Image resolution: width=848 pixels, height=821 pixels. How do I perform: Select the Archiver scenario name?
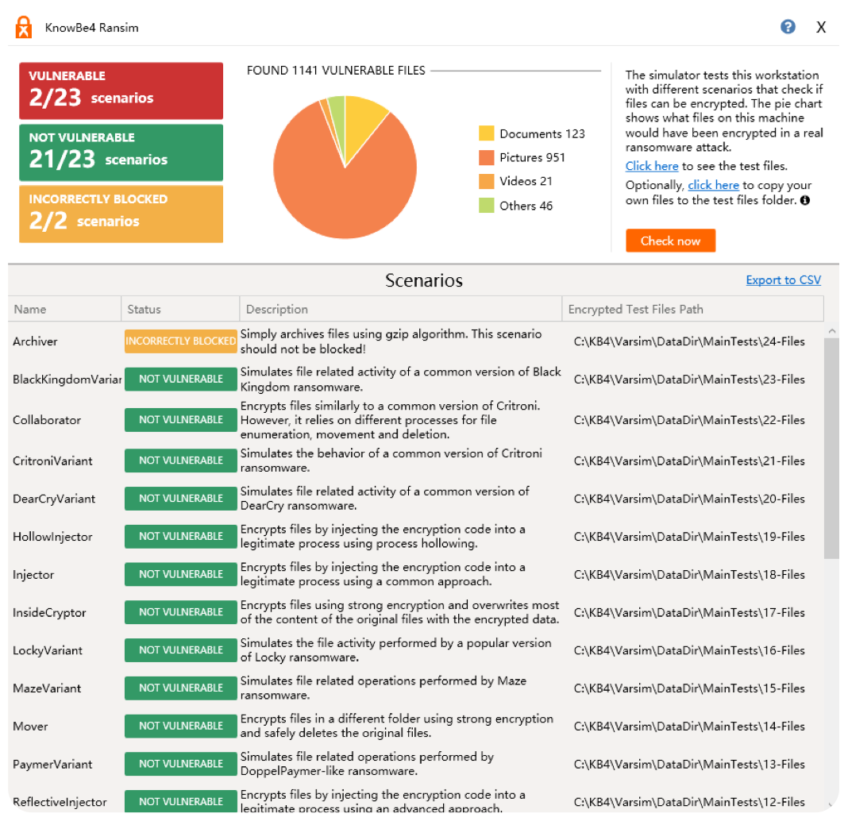coord(35,341)
